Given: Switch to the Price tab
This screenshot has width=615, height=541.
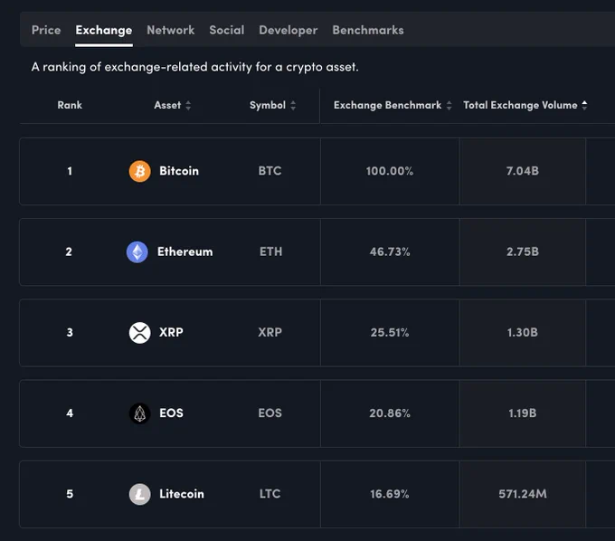Looking at the screenshot, I should (46, 30).
